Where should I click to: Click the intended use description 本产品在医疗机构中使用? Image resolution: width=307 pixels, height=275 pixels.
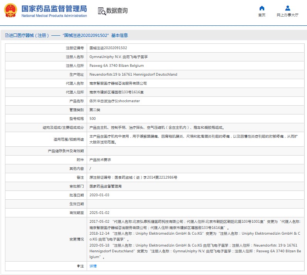pyautogui.click(x=193, y=139)
